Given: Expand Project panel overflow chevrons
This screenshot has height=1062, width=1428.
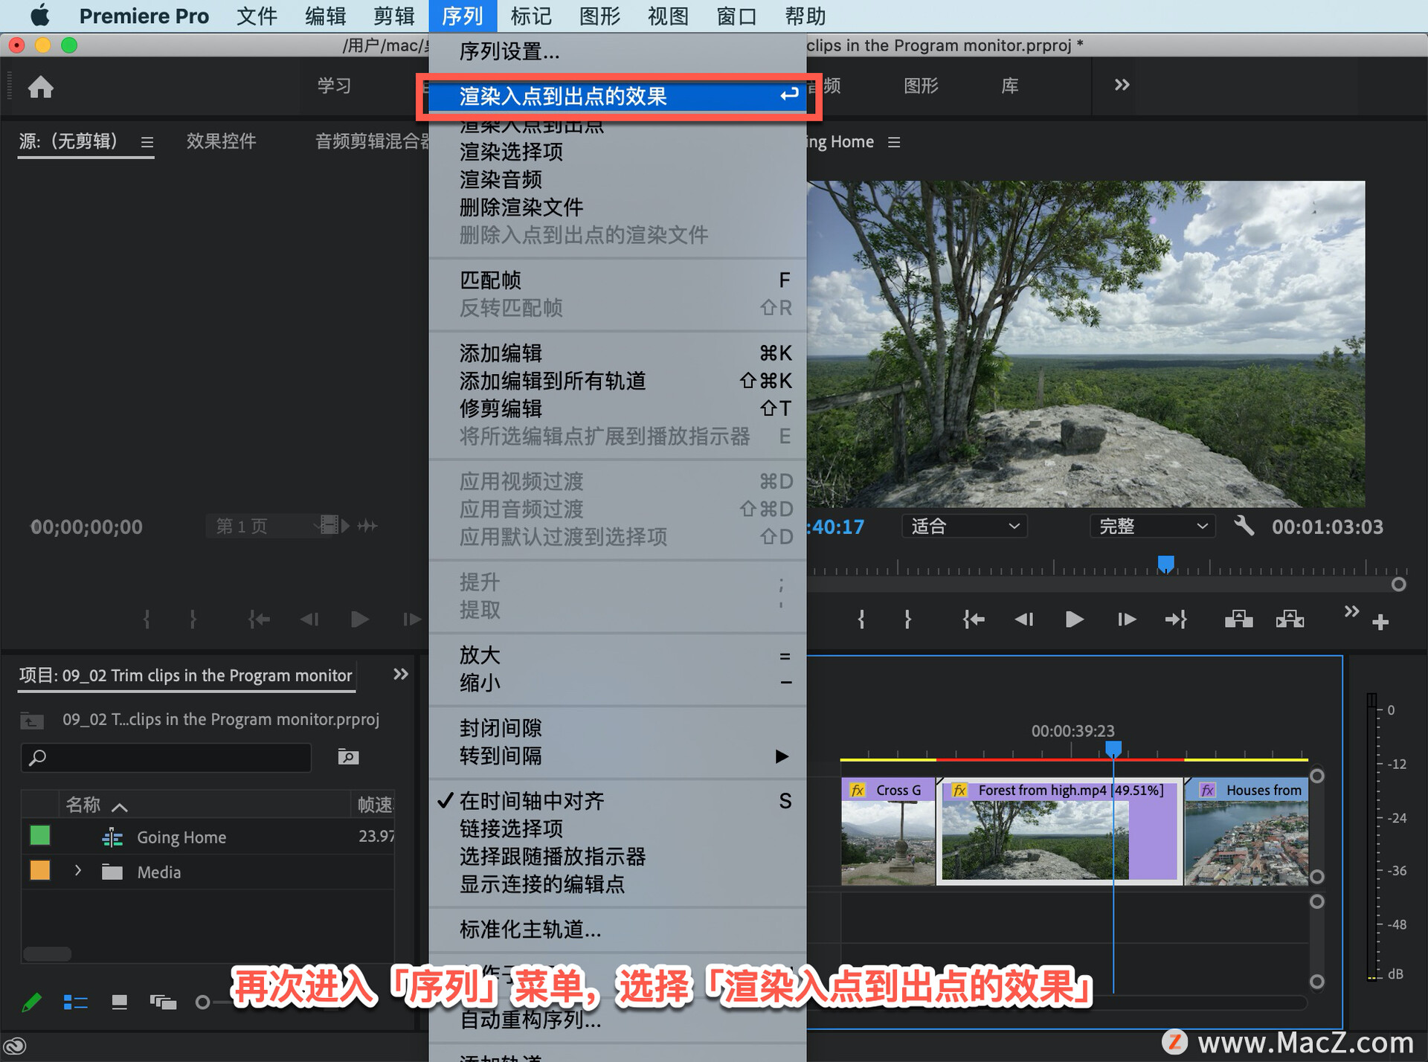Looking at the screenshot, I should 400,674.
